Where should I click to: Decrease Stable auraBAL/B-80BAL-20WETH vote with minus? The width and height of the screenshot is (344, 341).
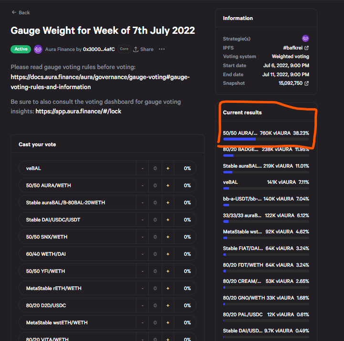[142, 202]
